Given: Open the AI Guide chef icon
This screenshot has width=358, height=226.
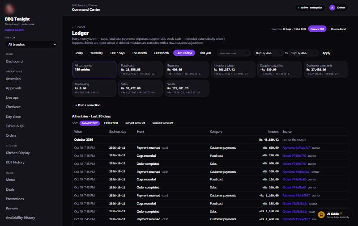Looking at the screenshot, I should tap(321, 214).
